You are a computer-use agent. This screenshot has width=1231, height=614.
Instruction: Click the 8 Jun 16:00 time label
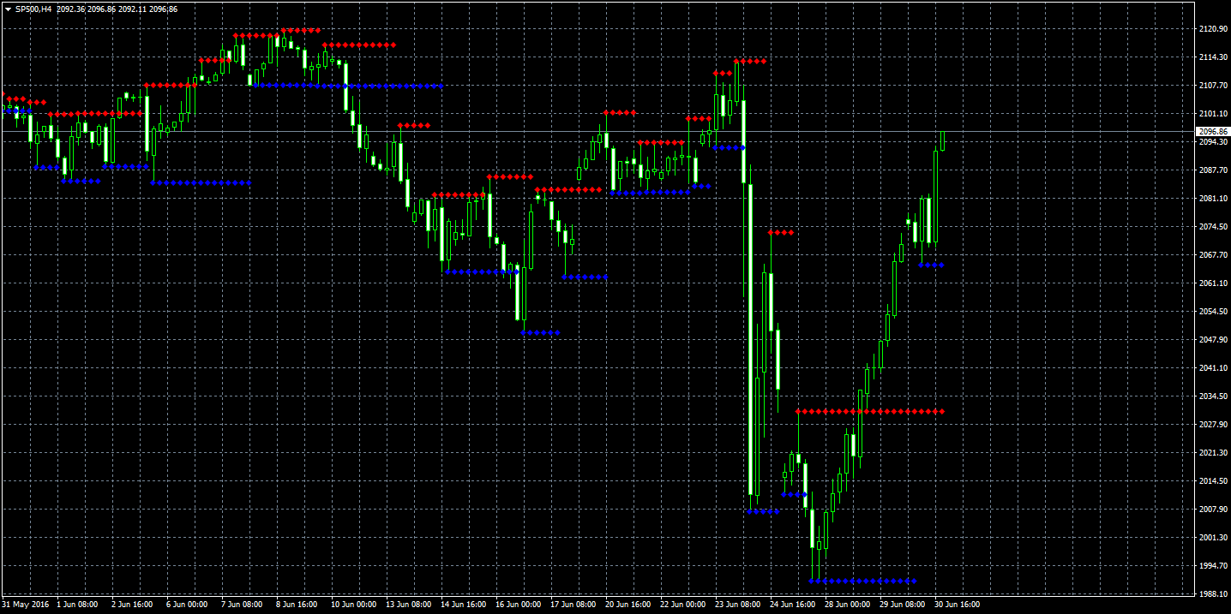tap(297, 605)
